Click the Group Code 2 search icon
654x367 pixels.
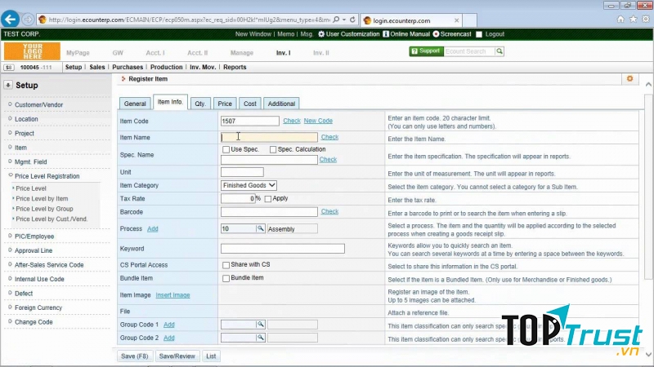click(x=261, y=338)
